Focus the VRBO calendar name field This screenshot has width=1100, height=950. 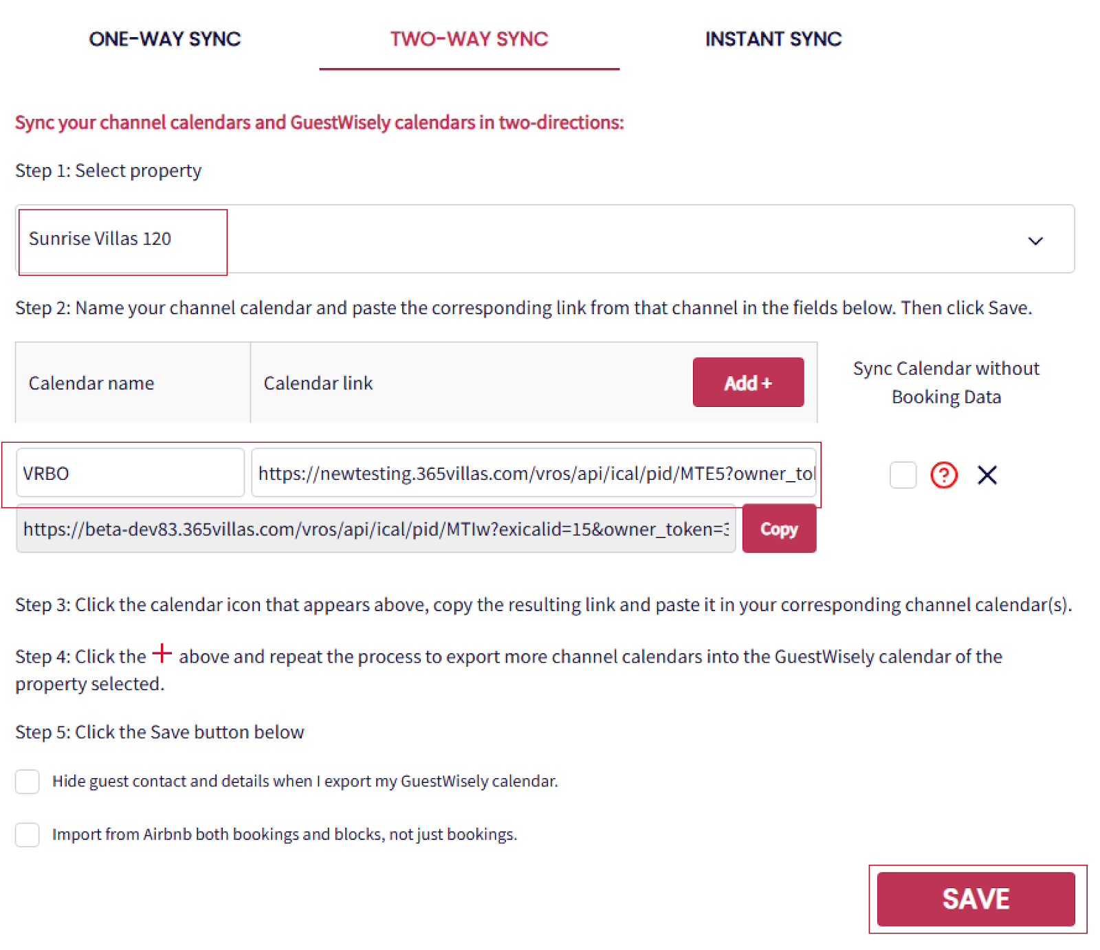130,473
